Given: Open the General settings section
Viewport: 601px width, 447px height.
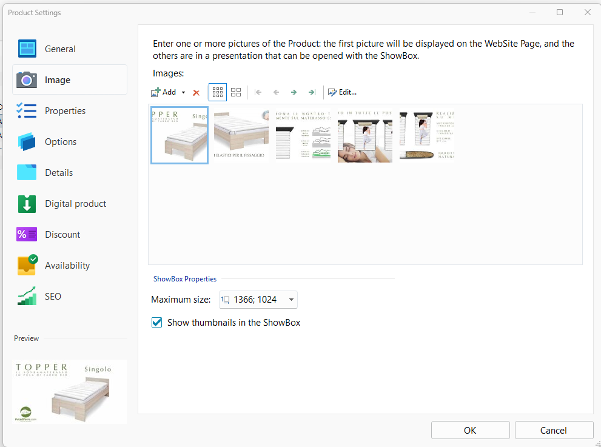Looking at the screenshot, I should click(60, 49).
